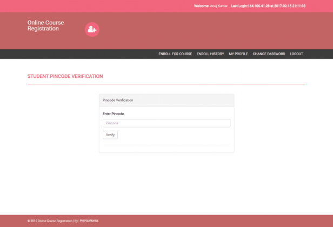Click the Online Course Registration site title

(45, 25)
